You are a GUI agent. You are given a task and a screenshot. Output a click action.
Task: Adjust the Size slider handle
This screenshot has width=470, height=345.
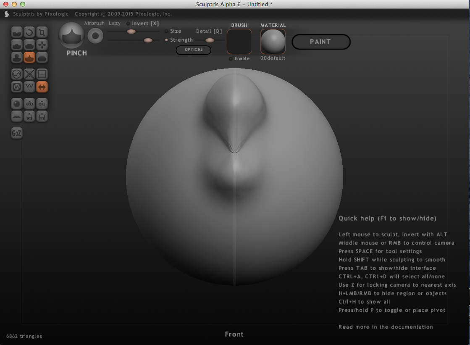pyautogui.click(x=131, y=32)
